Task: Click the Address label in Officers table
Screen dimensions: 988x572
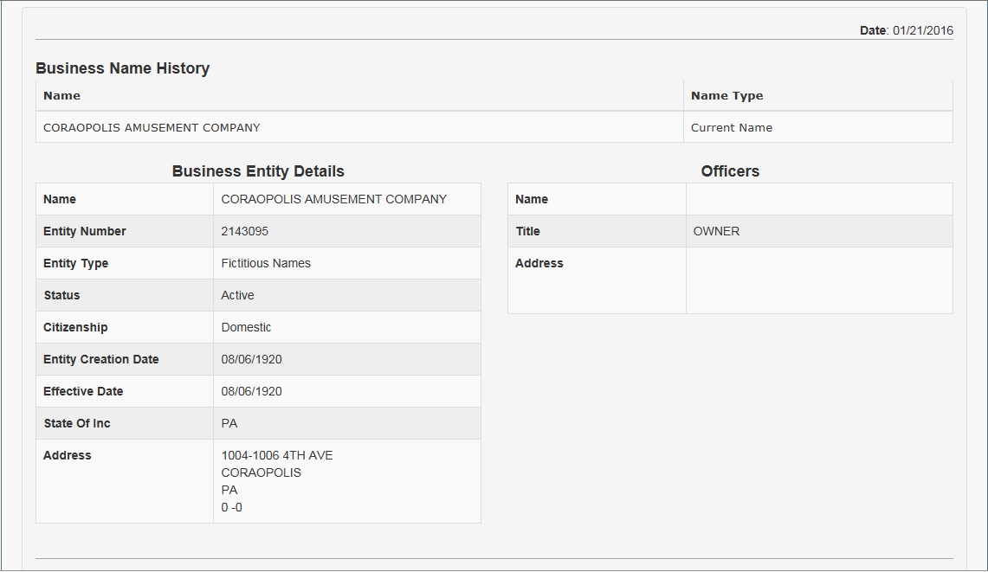Action: [539, 263]
